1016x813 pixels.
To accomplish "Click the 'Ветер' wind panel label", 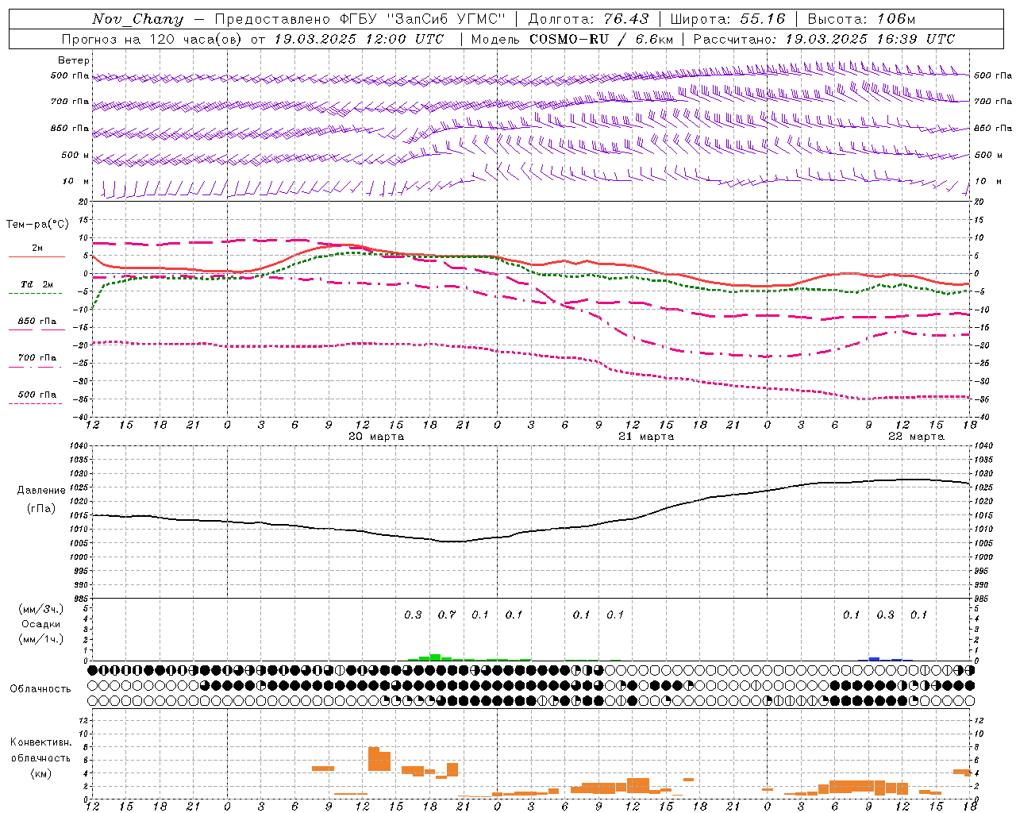I will 74,60.
